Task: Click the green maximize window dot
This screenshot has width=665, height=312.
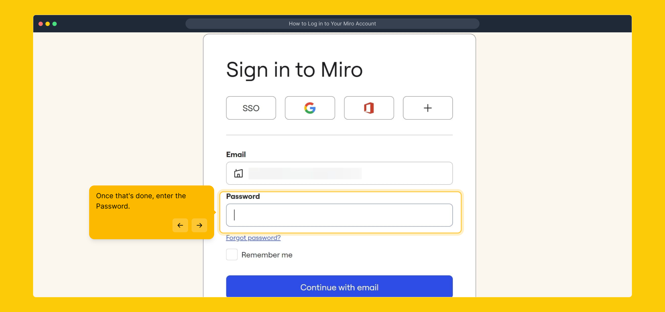Action: [x=55, y=24]
